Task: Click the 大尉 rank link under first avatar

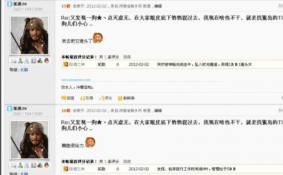Action: pyautogui.click(x=24, y=70)
